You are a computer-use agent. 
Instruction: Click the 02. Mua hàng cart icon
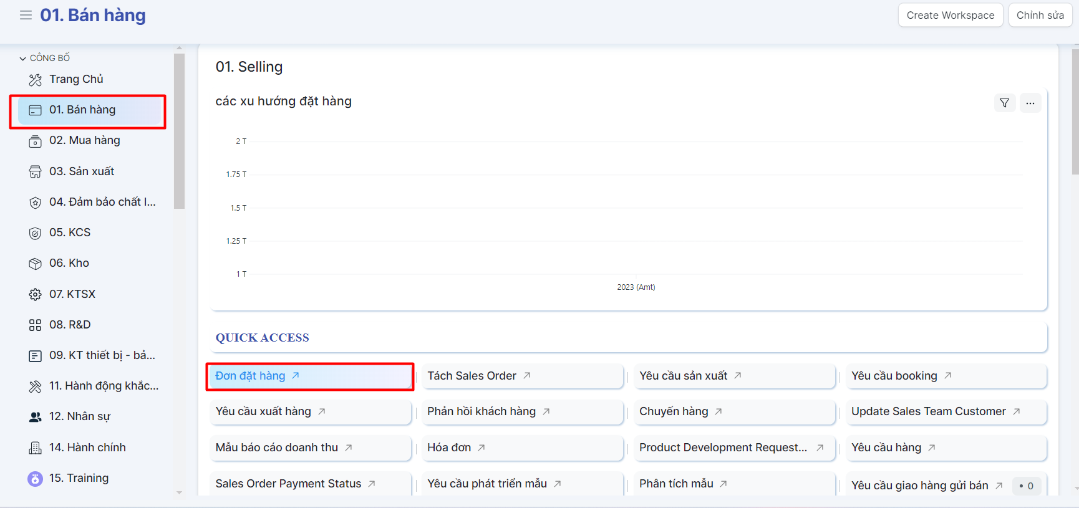pyautogui.click(x=36, y=141)
